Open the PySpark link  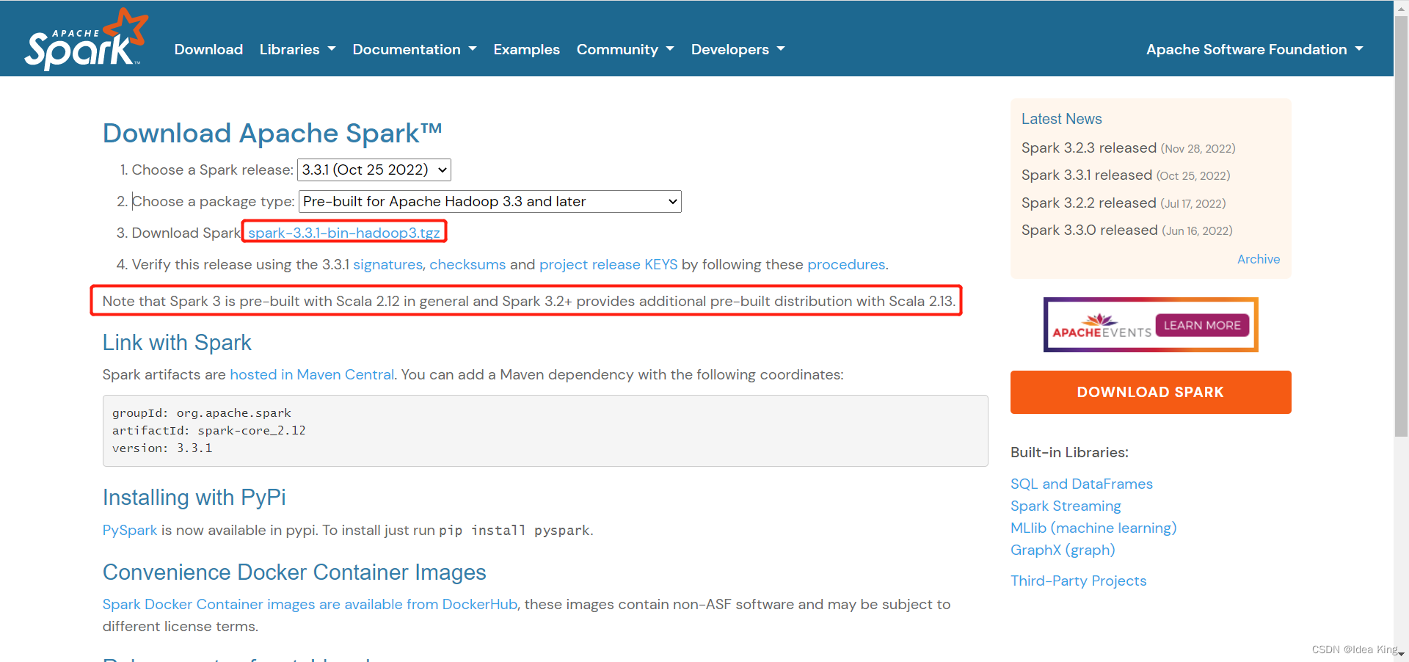point(130,530)
